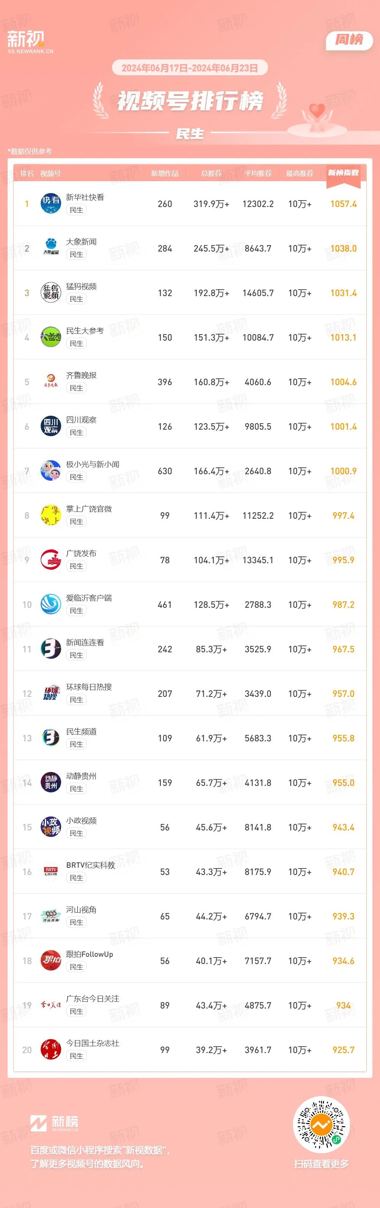The image size is (380, 1208).
Task: Click the yellow 掌上广饶官微 avatar
Action: 51,515
